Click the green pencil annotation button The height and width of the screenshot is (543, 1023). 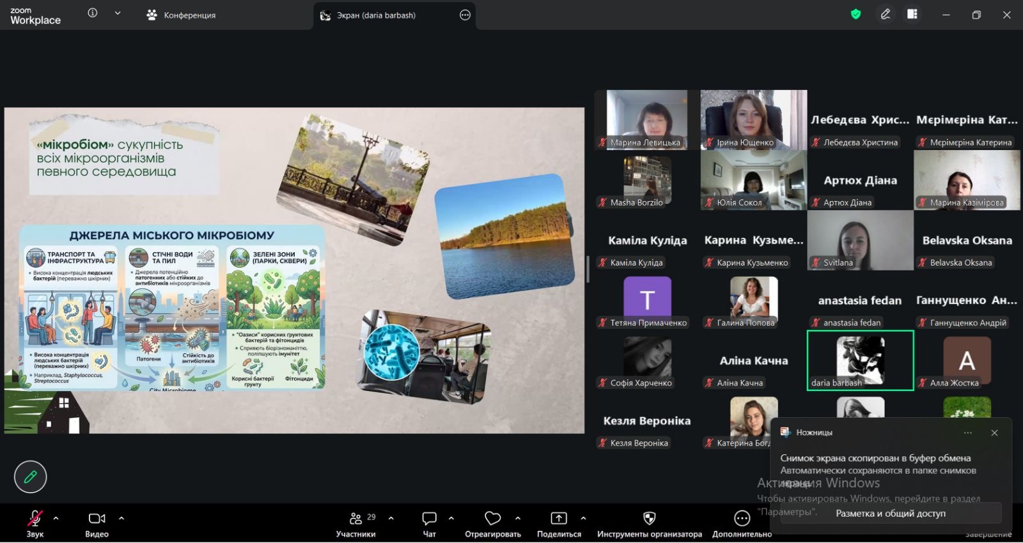click(30, 477)
